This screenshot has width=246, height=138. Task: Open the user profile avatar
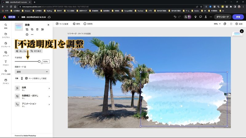click(189, 17)
